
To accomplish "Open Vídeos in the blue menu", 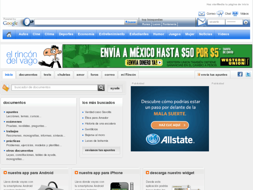I will pos(223,34).
